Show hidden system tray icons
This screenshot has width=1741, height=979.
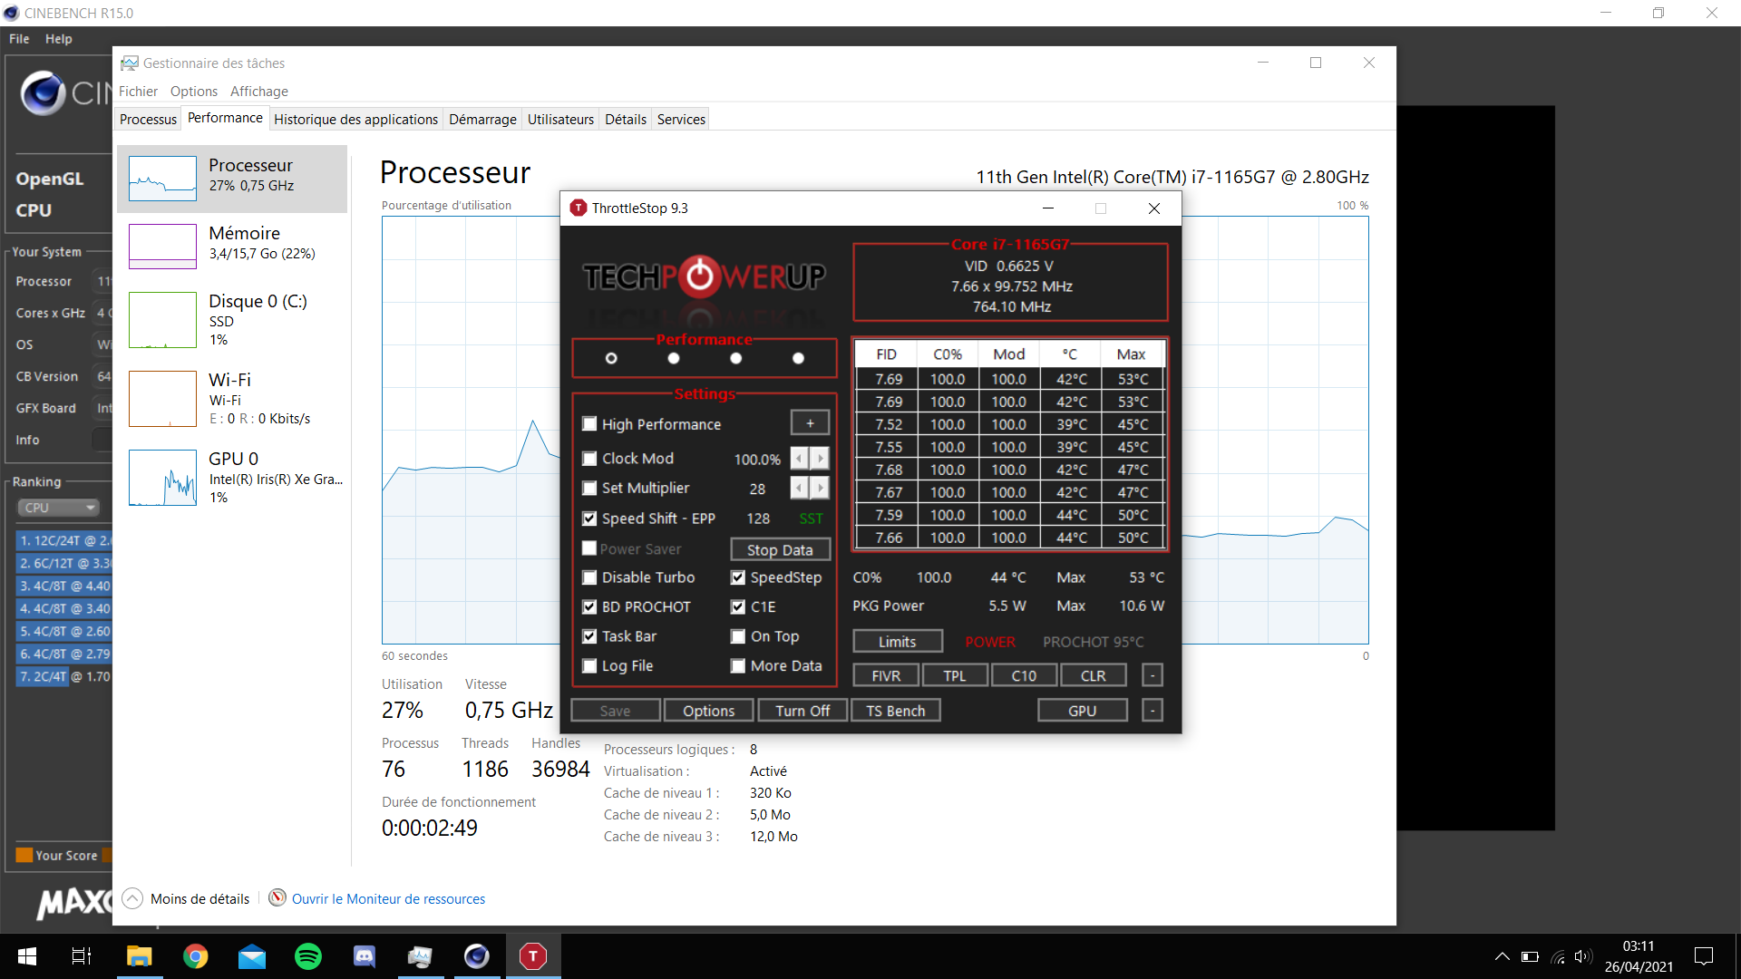(x=1503, y=956)
